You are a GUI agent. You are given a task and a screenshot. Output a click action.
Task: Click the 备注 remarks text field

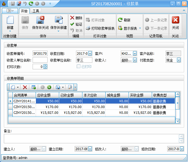(91, 139)
